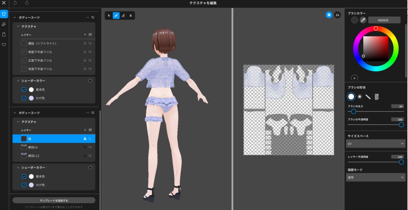Screen dimensions: 408x210
Task: Toggle the mirror symmetry icon above the UV view
Action: [337, 15]
